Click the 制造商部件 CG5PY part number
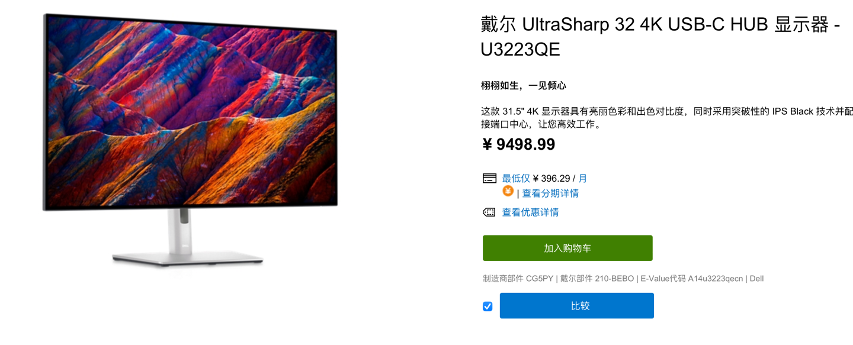Screen dimensions: 853x345 pos(518,279)
